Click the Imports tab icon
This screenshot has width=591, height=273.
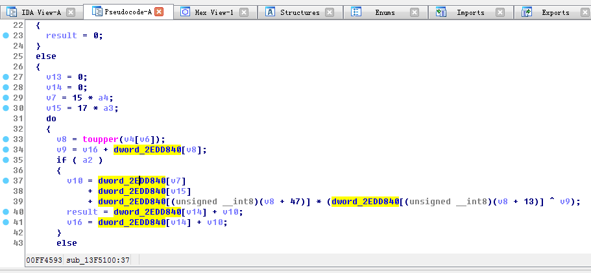point(441,12)
